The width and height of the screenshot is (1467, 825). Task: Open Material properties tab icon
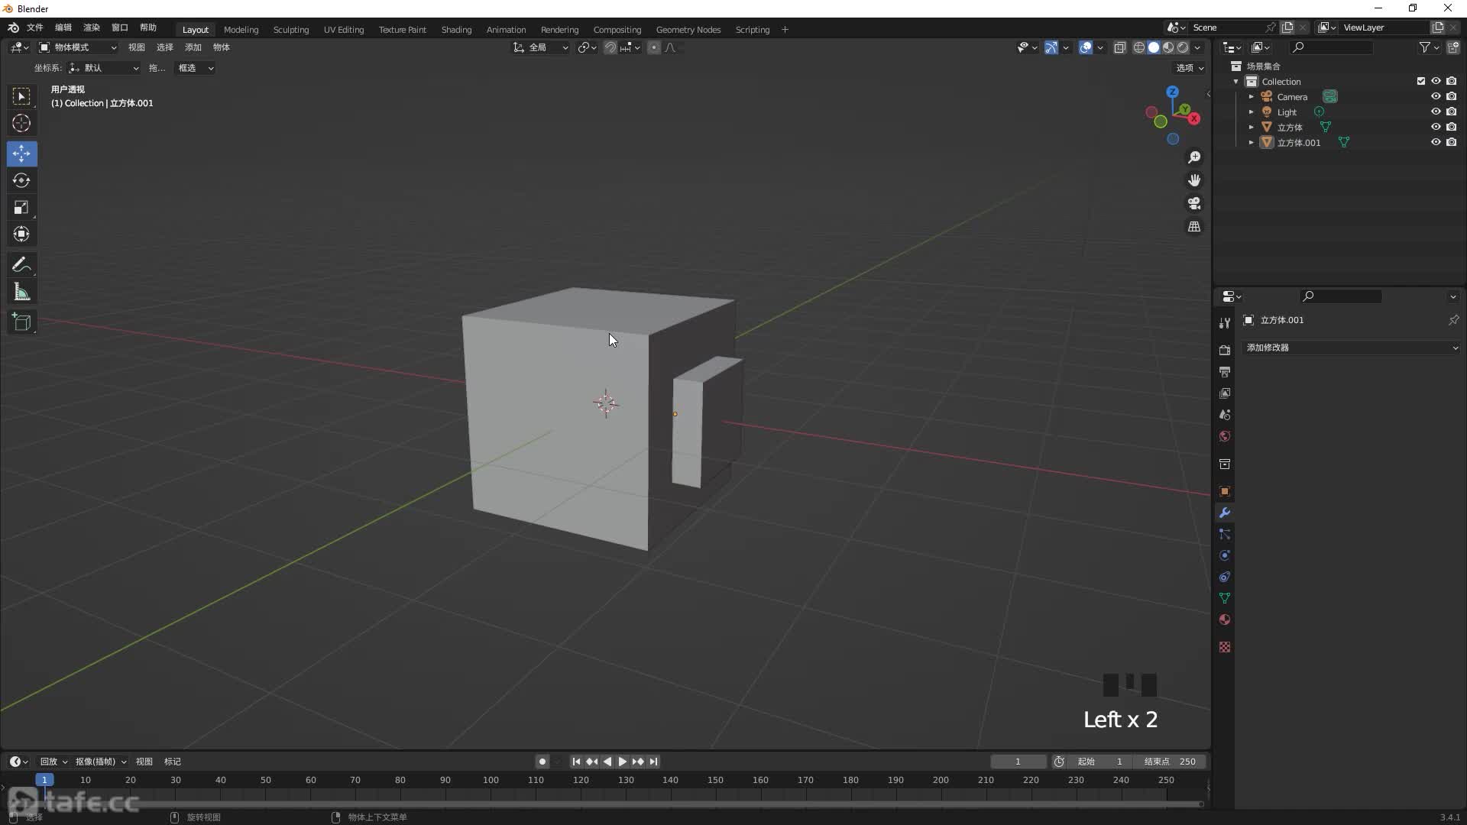click(x=1225, y=620)
